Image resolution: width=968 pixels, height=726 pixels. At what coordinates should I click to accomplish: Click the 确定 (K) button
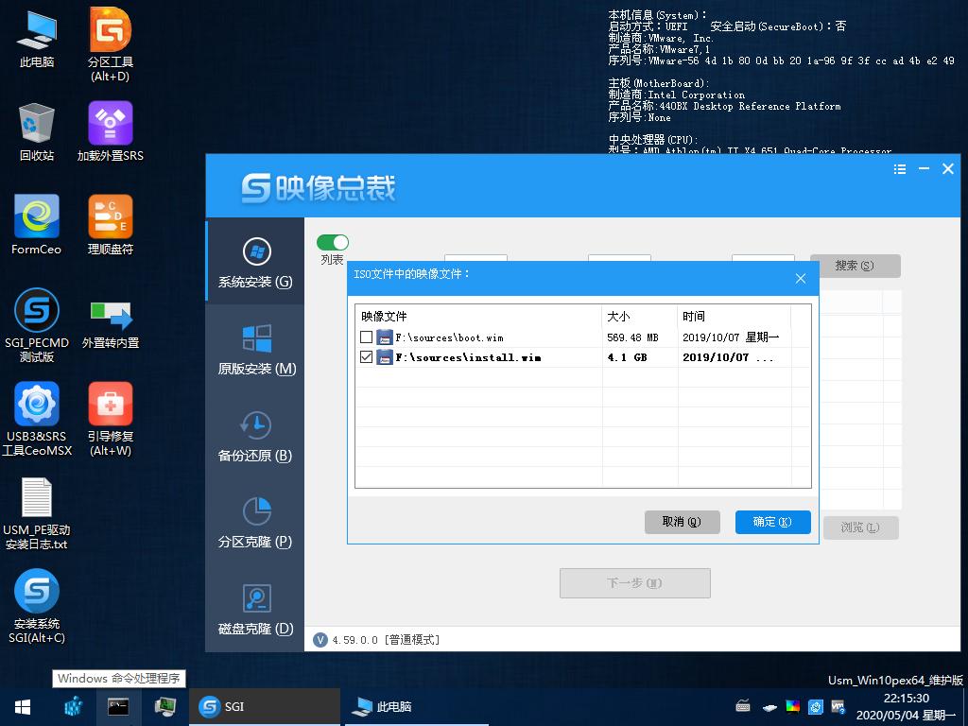coord(772,522)
